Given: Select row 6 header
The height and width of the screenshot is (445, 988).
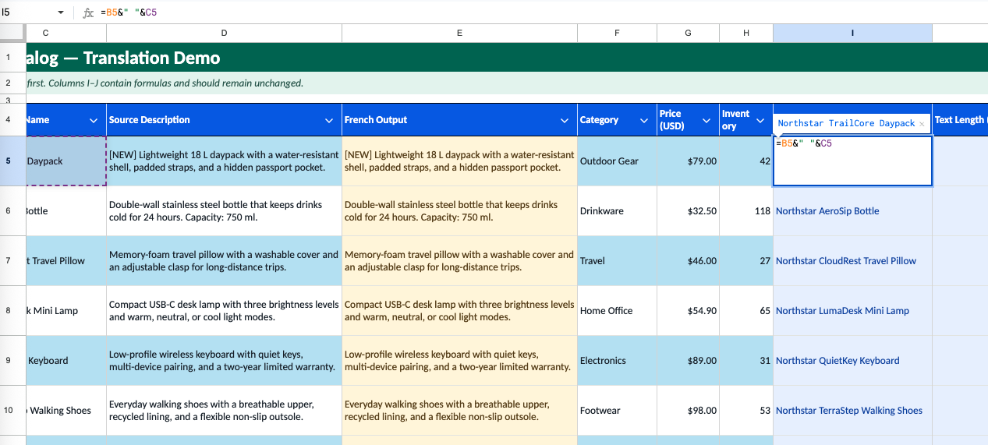Looking at the screenshot, I should (x=12, y=211).
